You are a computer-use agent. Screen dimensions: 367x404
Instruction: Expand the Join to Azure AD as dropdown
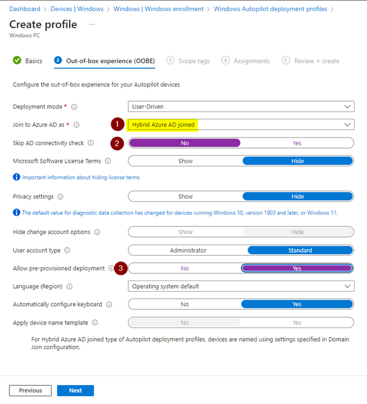pos(241,125)
